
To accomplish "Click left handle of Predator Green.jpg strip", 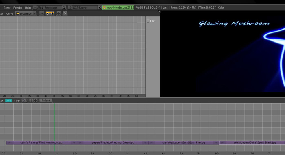I will coord(80,143).
